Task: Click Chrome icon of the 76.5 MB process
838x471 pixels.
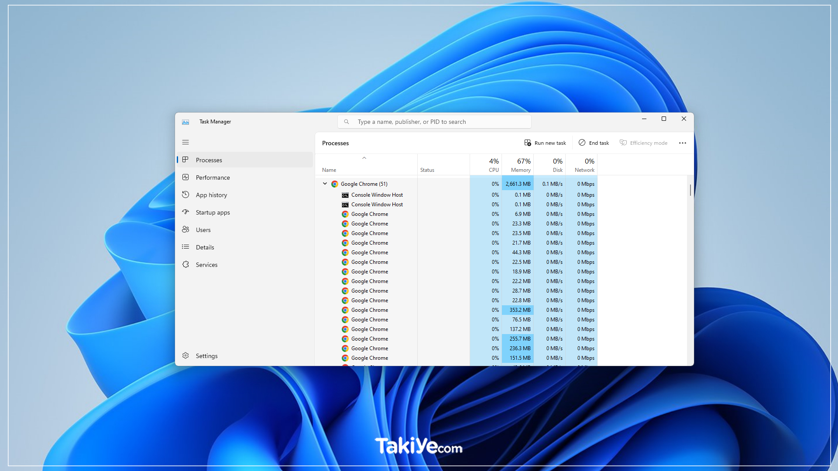Action: click(x=345, y=320)
